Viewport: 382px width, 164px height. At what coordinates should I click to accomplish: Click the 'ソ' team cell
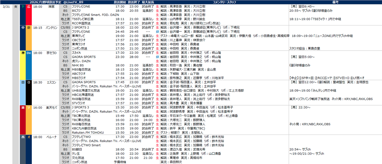click(28, 120)
